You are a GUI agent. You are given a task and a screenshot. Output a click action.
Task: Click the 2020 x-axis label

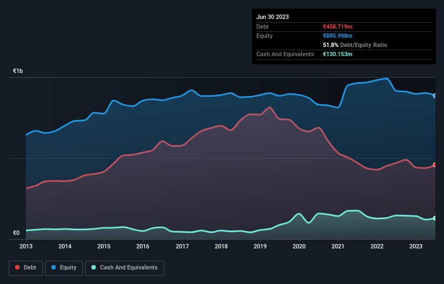click(299, 246)
